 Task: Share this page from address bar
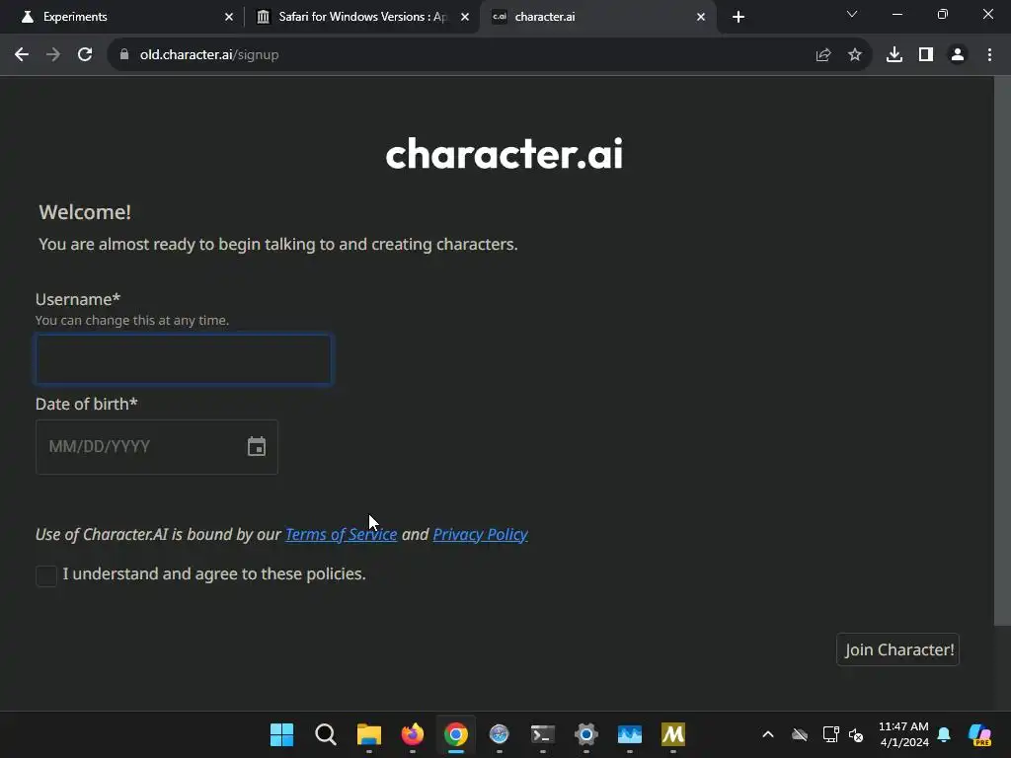click(822, 55)
